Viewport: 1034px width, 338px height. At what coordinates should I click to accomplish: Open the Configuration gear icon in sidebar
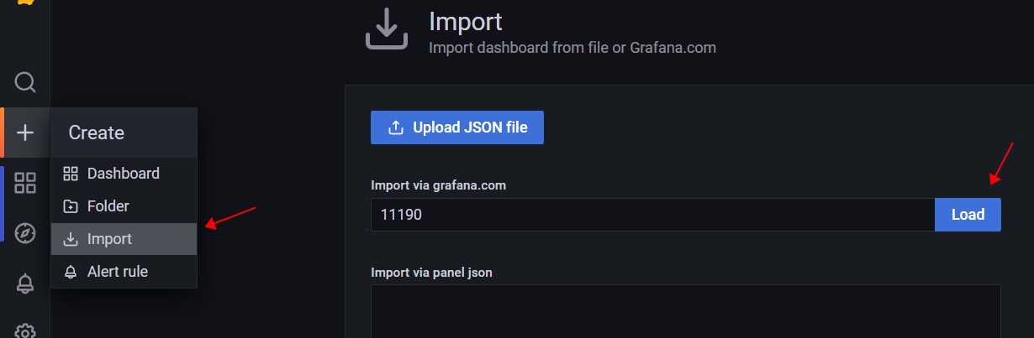25,330
